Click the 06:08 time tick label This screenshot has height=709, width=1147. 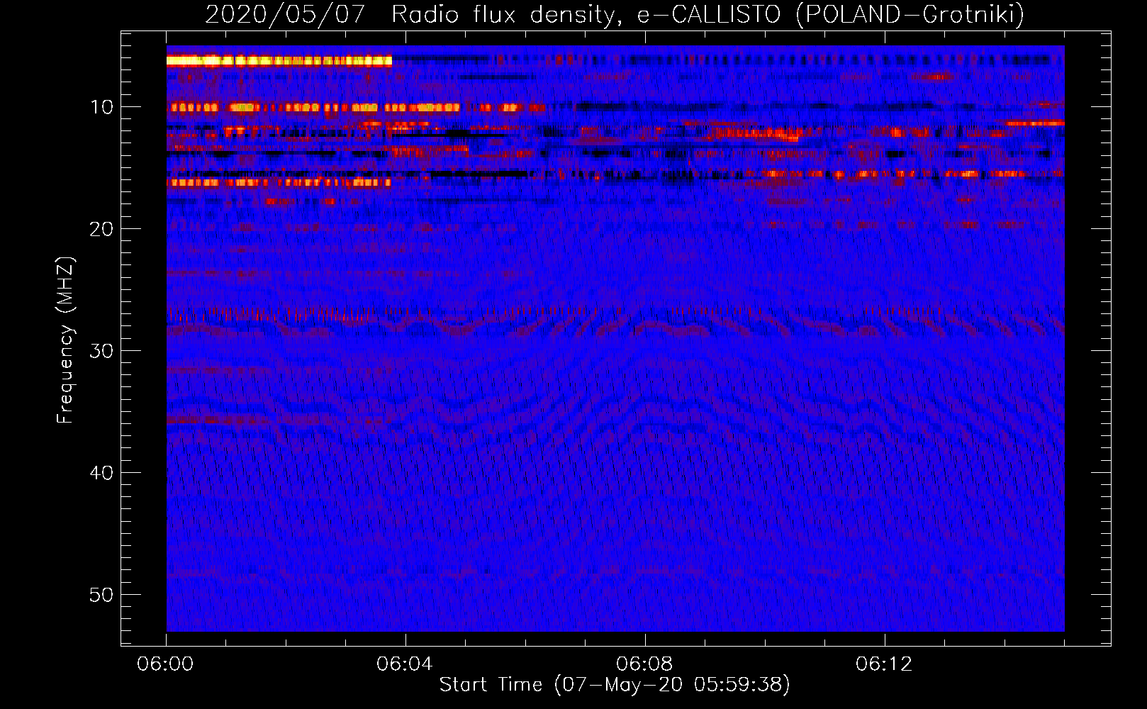(644, 664)
